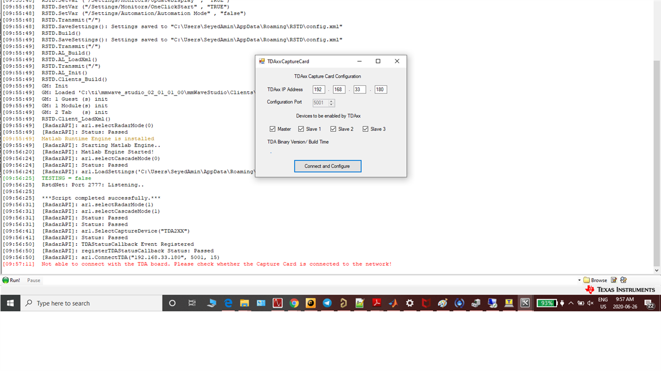Click the second IP octet field 168
The width and height of the screenshot is (661, 371).
tap(339, 90)
